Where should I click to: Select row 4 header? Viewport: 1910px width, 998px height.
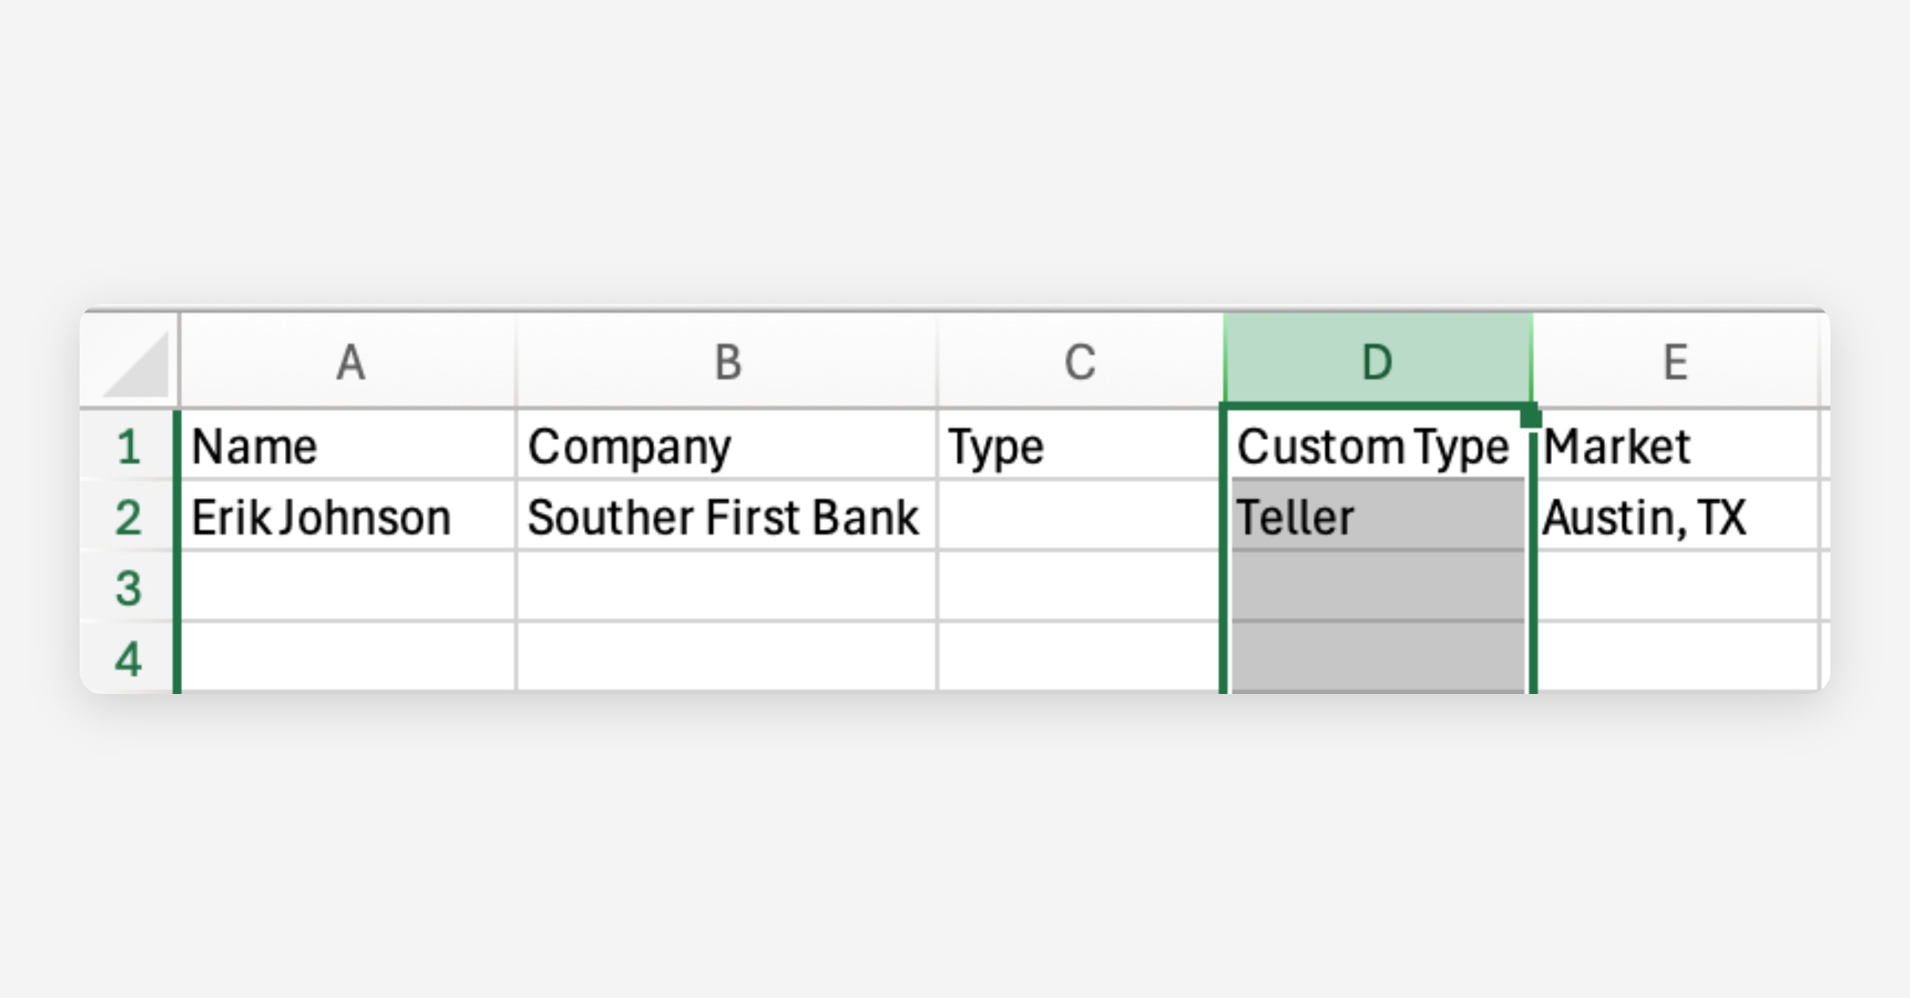(128, 659)
